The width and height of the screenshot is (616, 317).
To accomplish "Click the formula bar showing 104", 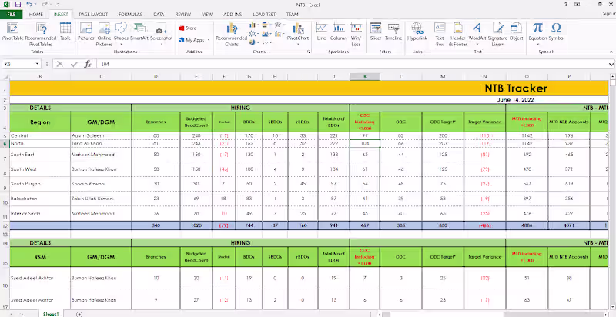I will tap(352, 64).
